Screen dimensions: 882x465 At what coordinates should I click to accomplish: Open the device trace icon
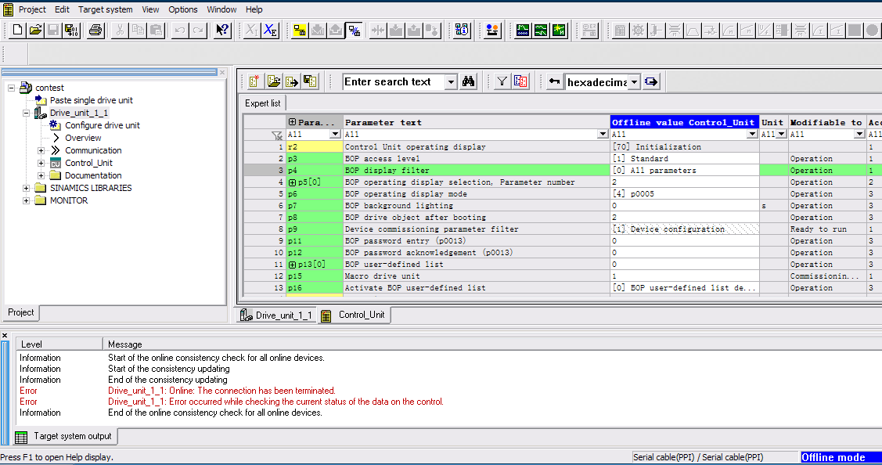pos(523,30)
